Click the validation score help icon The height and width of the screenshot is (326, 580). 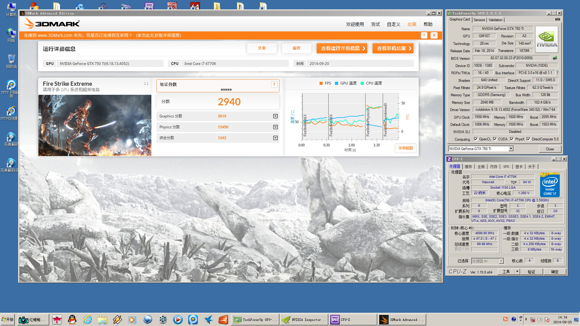click(274, 85)
